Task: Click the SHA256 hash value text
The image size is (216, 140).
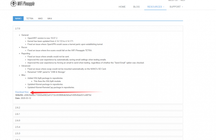Action: pyautogui.click(x=57, y=95)
